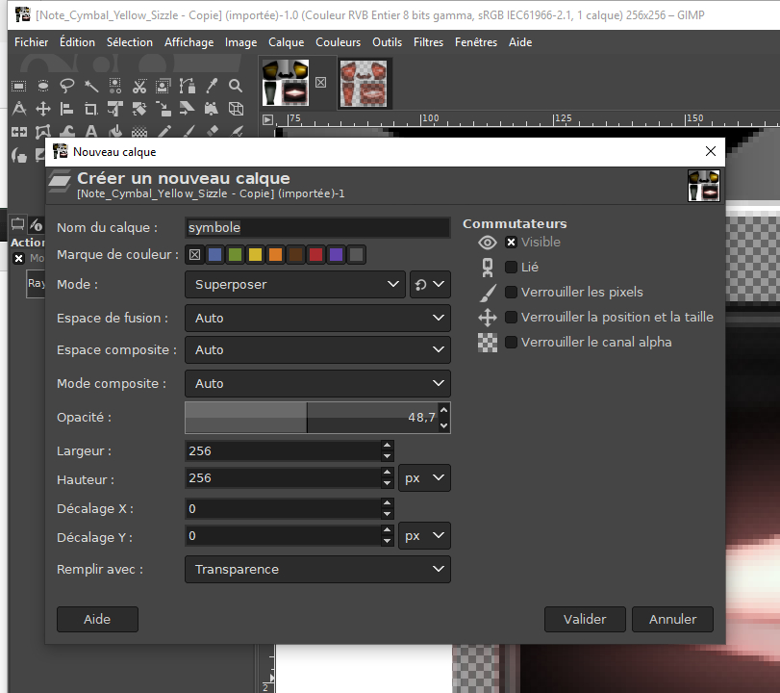Select the Bucket Fill tool
Image resolution: width=780 pixels, height=693 pixels.
tap(114, 132)
